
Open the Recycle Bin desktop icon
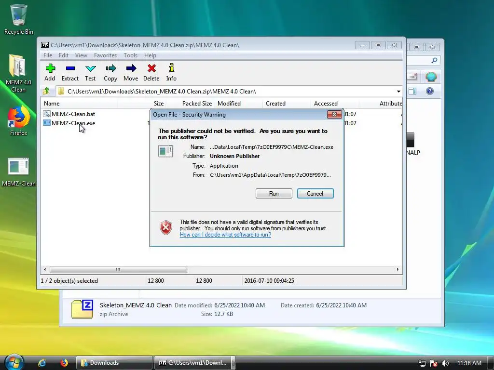[x=19, y=19]
